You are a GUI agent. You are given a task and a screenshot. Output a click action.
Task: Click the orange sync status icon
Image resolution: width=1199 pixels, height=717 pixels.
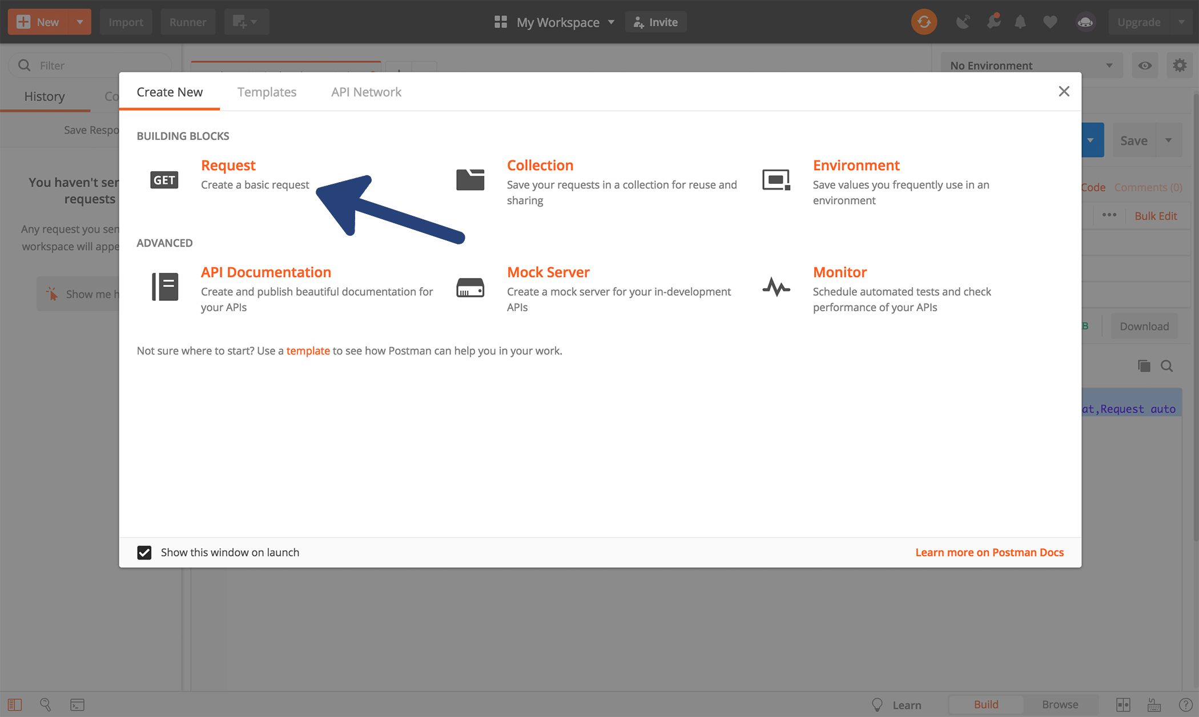[924, 22]
